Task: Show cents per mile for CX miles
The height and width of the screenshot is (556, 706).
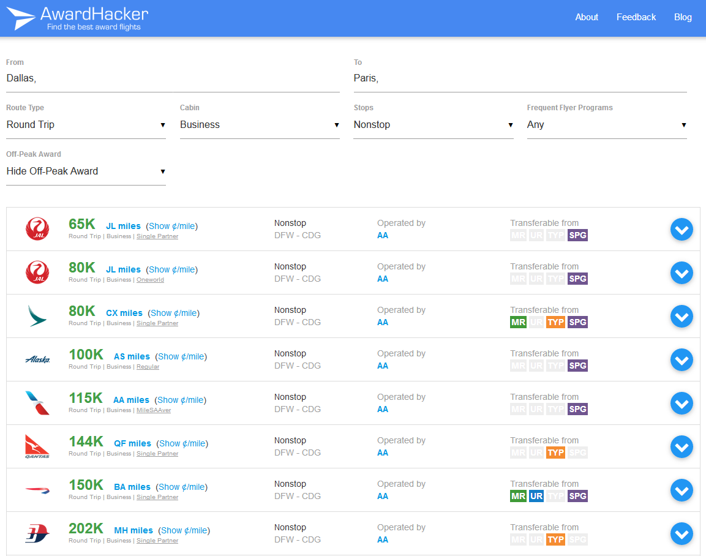Action: pyautogui.click(x=174, y=313)
